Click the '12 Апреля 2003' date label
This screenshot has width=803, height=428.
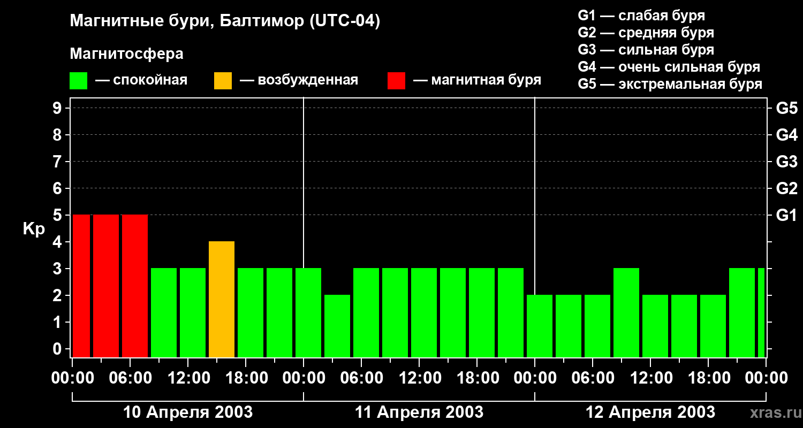pyautogui.click(x=650, y=412)
